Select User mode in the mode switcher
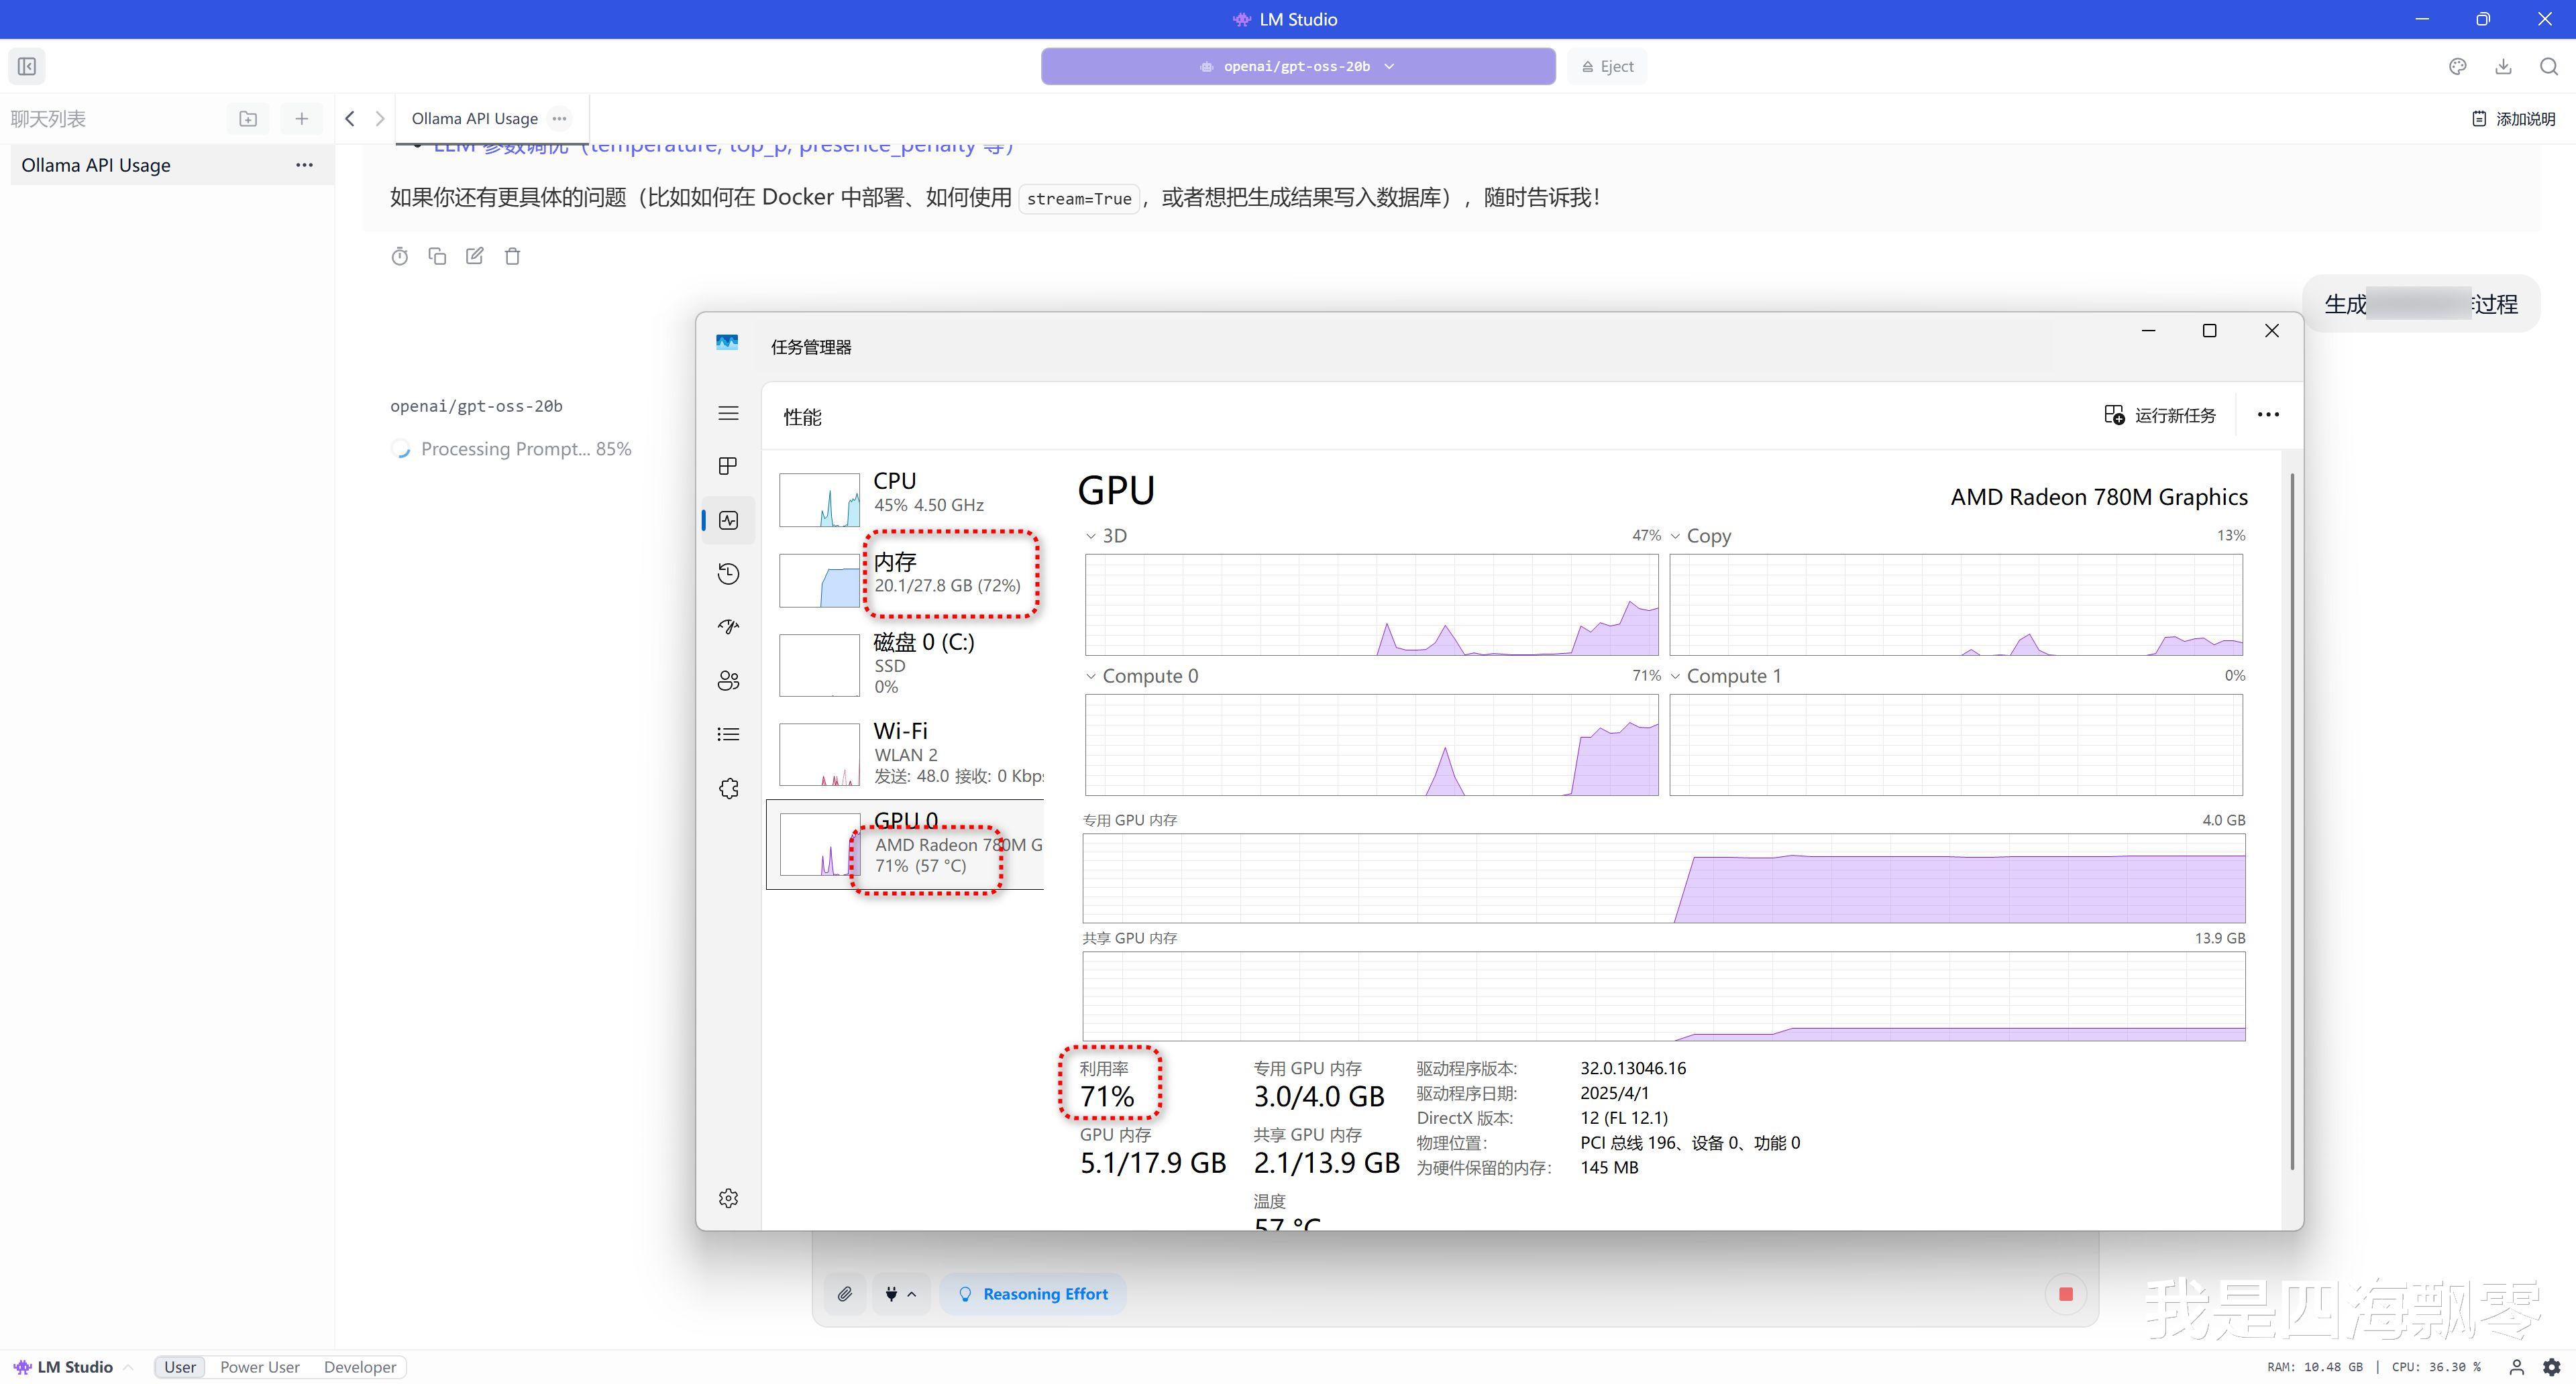 coord(180,1366)
